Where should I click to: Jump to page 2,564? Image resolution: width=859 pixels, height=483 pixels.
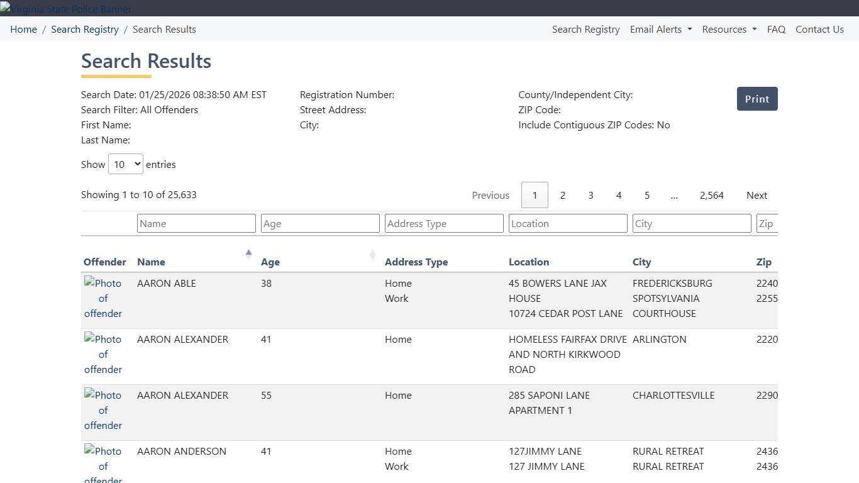(x=711, y=195)
